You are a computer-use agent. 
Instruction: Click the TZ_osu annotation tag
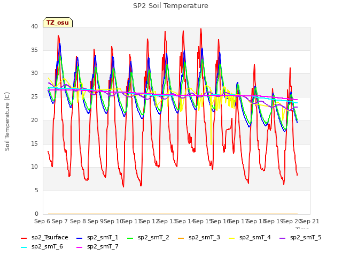click(x=58, y=22)
